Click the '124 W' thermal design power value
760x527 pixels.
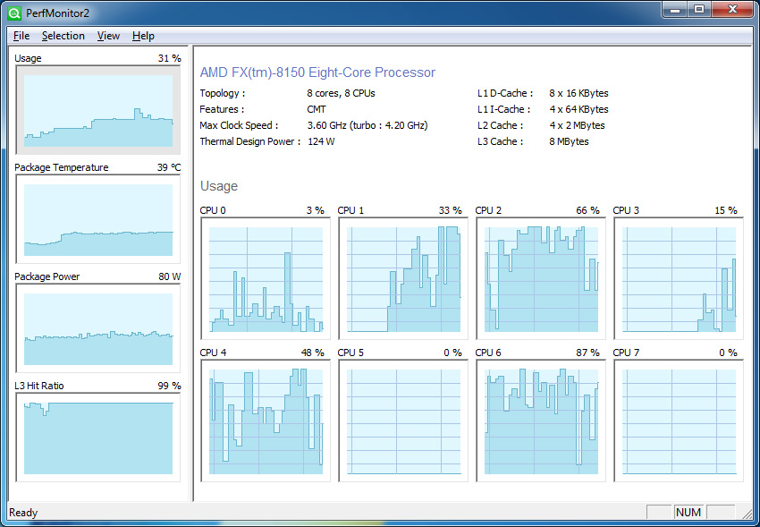(x=321, y=141)
